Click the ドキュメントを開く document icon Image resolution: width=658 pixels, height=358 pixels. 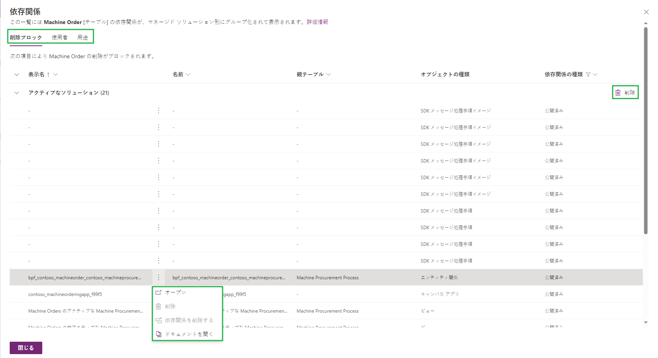pos(158,334)
